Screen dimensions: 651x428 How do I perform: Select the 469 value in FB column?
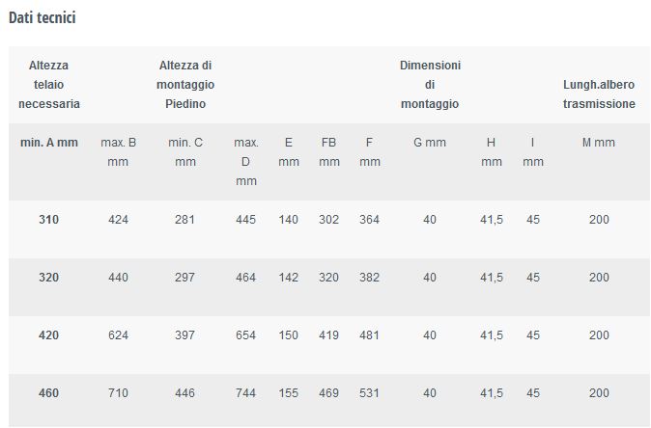pos(328,392)
